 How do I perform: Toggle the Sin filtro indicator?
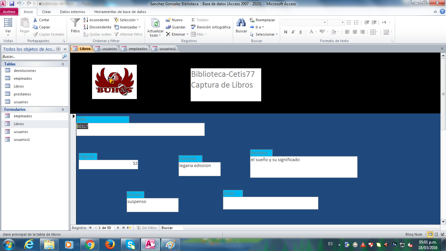[146, 228]
